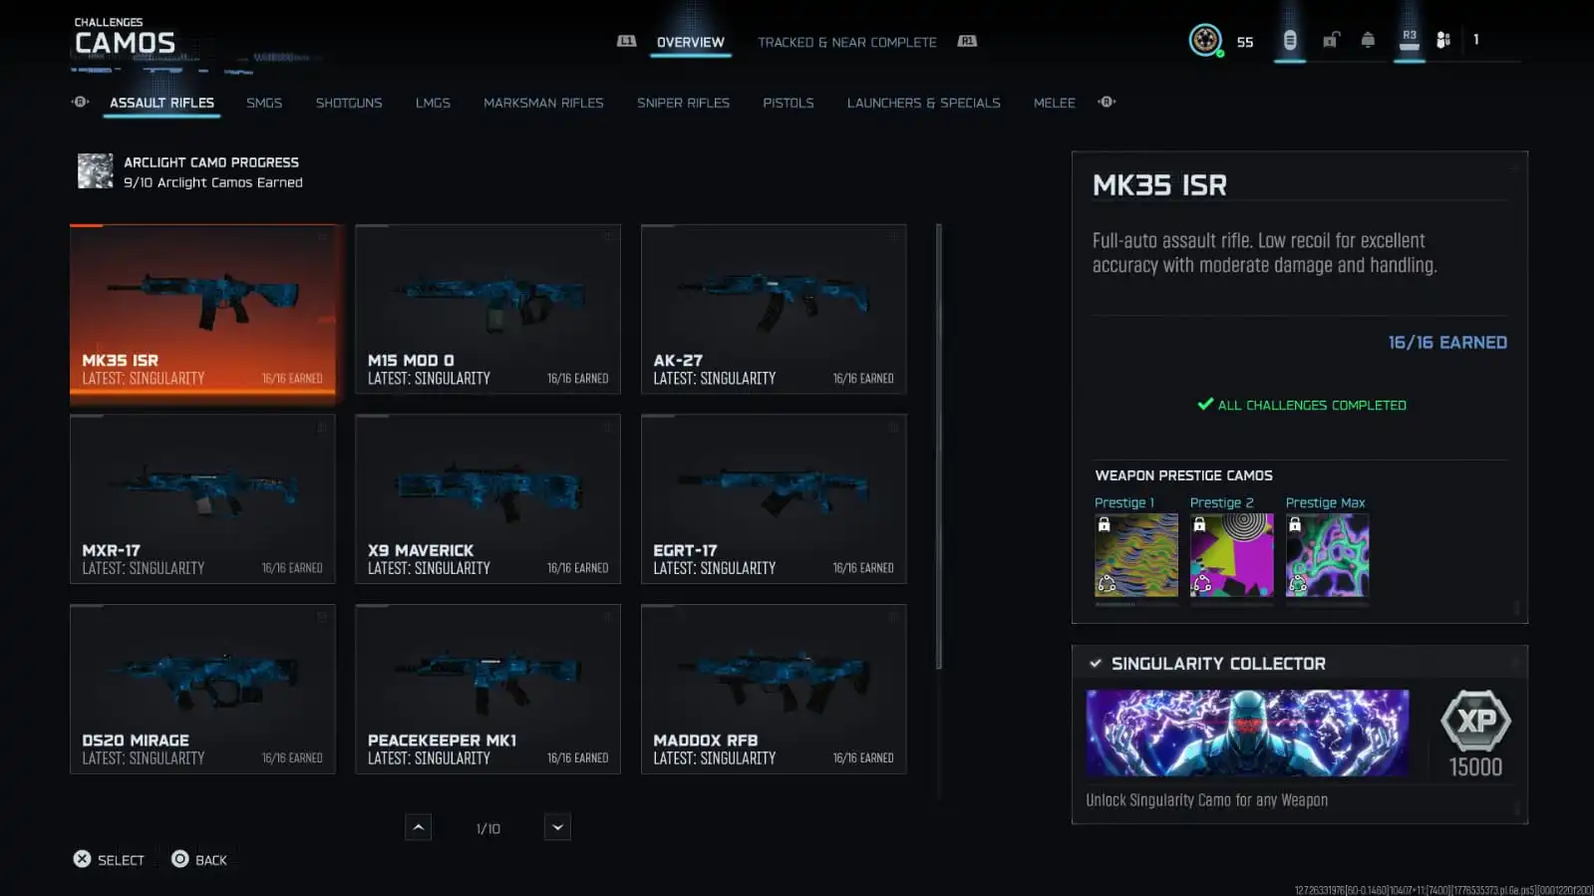Select the DS20 Mirage weapon card
The image size is (1594, 896).
202,689
